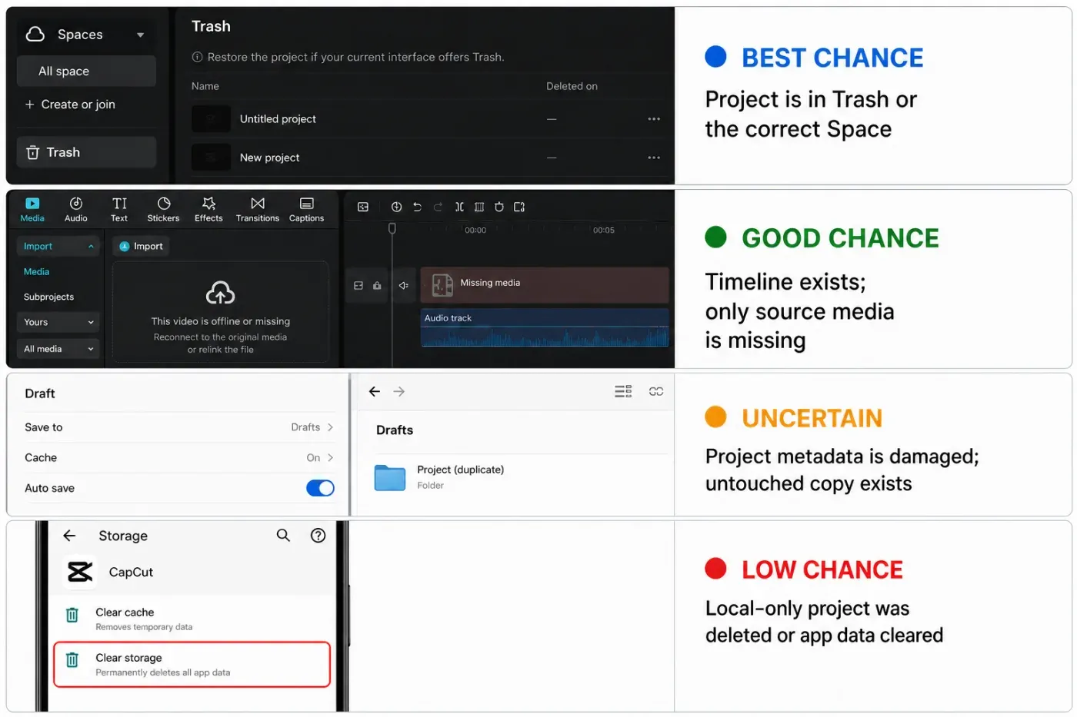Open the Save to Drafts chevron
This screenshot has height=717, width=1077.
click(331, 427)
